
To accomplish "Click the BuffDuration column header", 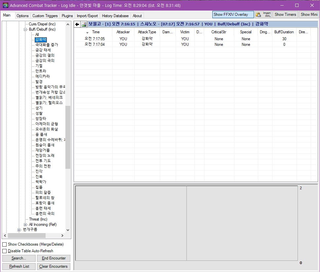I will coord(284,32).
